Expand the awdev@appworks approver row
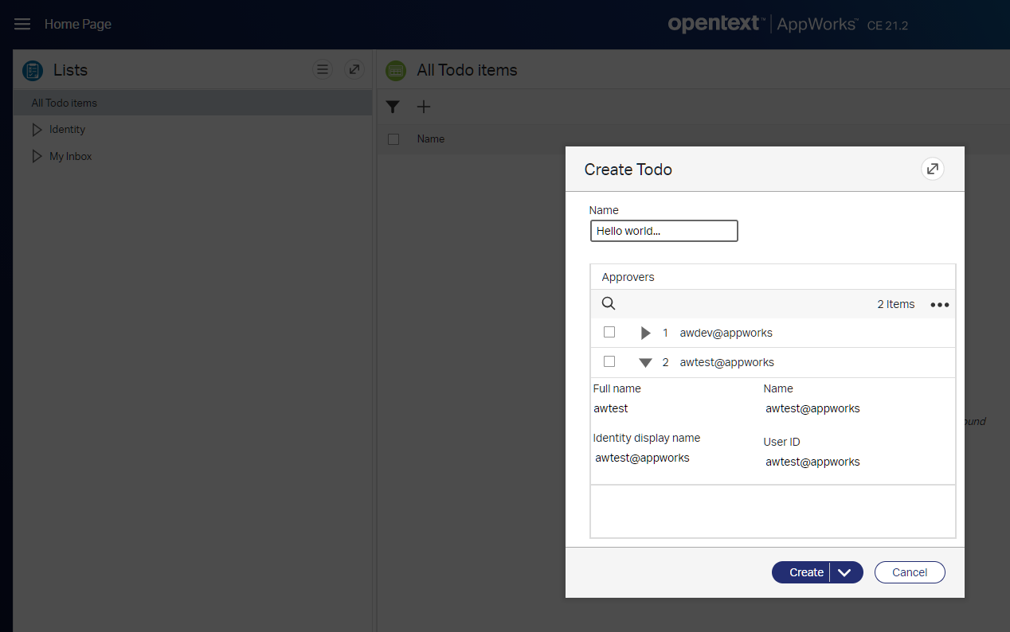The width and height of the screenshot is (1010, 632). (x=646, y=333)
